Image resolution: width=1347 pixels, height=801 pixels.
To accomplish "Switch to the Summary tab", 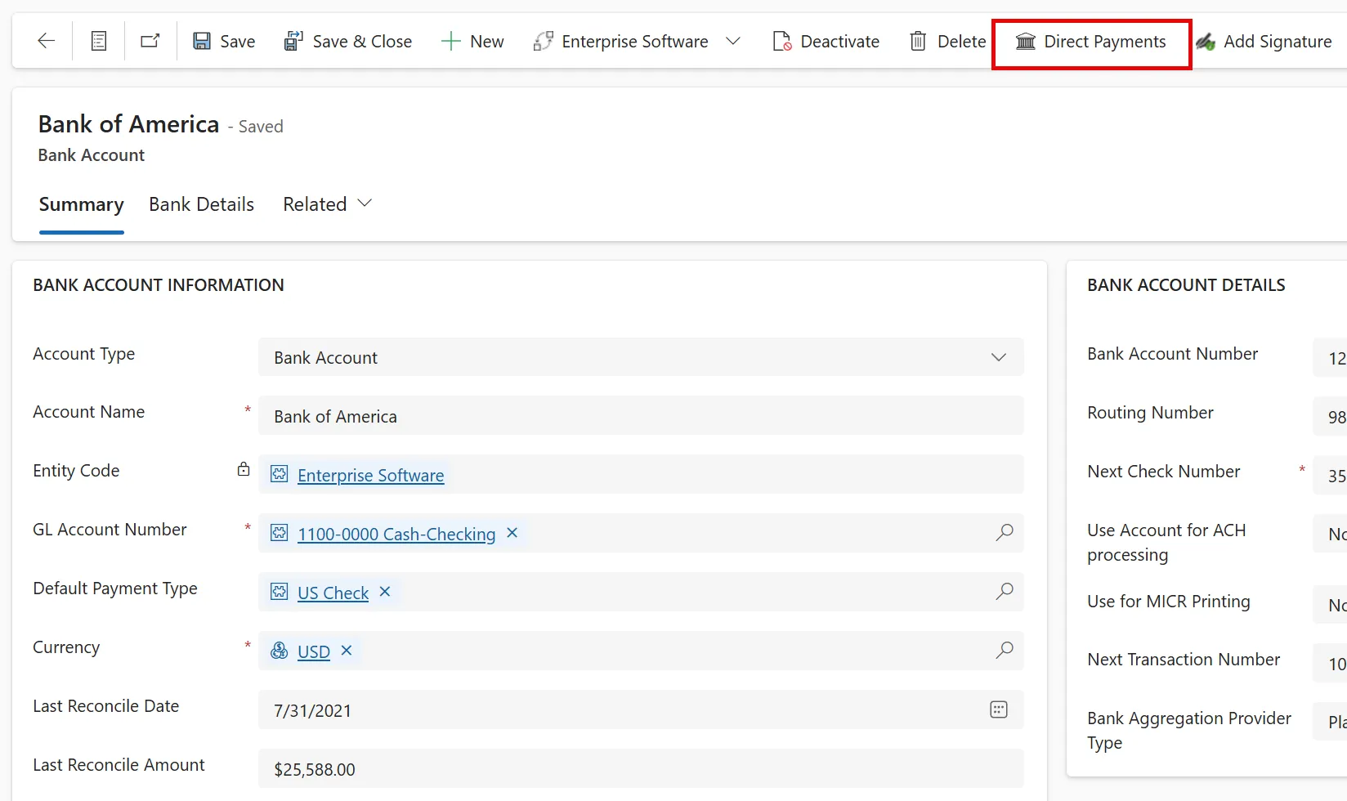I will pyautogui.click(x=82, y=204).
